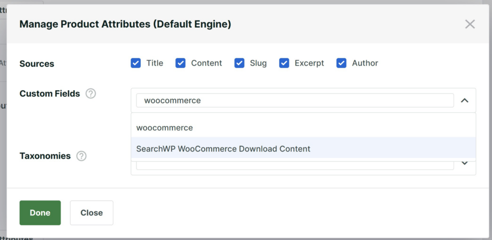Click the Custom Fields label text

tap(50, 93)
